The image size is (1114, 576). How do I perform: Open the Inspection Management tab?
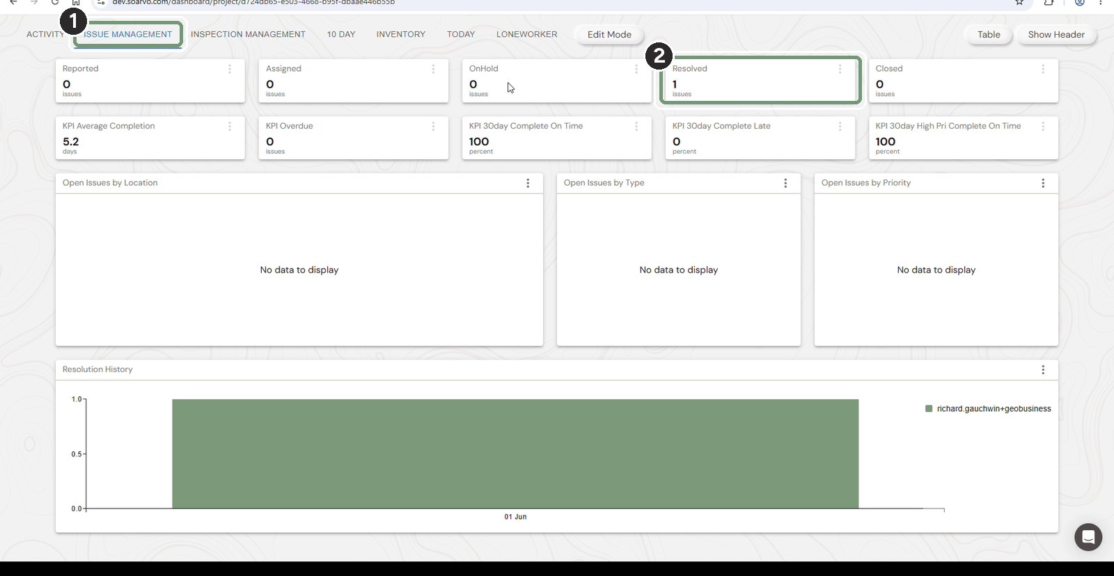click(248, 34)
